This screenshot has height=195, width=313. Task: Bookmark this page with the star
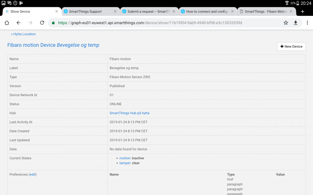tap(286, 23)
